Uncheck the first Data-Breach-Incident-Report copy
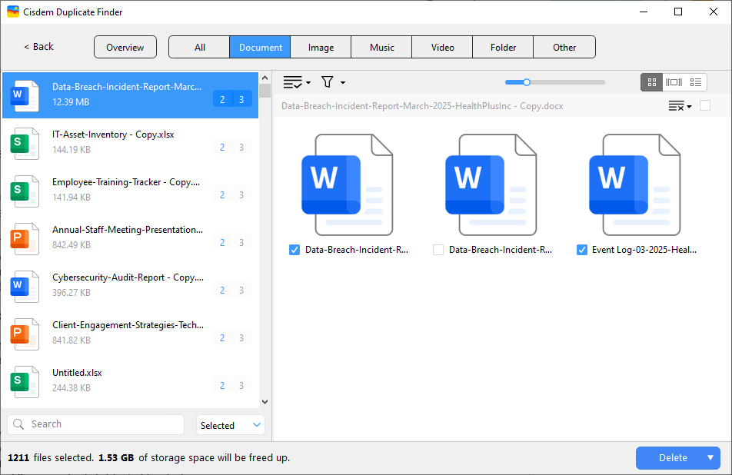 pyautogui.click(x=294, y=249)
